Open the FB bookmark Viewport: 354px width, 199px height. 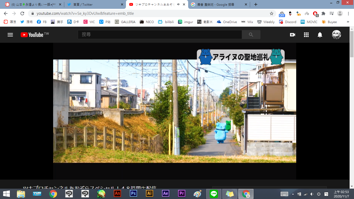click(x=42, y=22)
